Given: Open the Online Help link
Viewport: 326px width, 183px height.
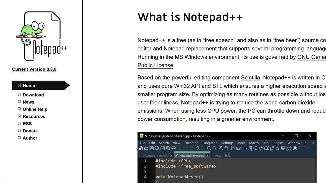Looking at the screenshot, I should 35,109.
